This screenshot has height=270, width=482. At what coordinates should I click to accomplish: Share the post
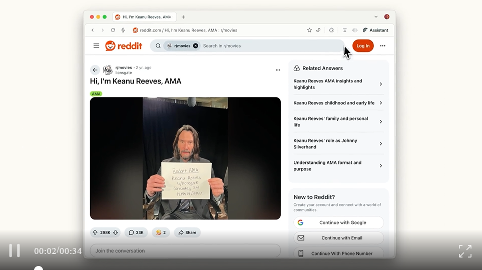click(187, 232)
